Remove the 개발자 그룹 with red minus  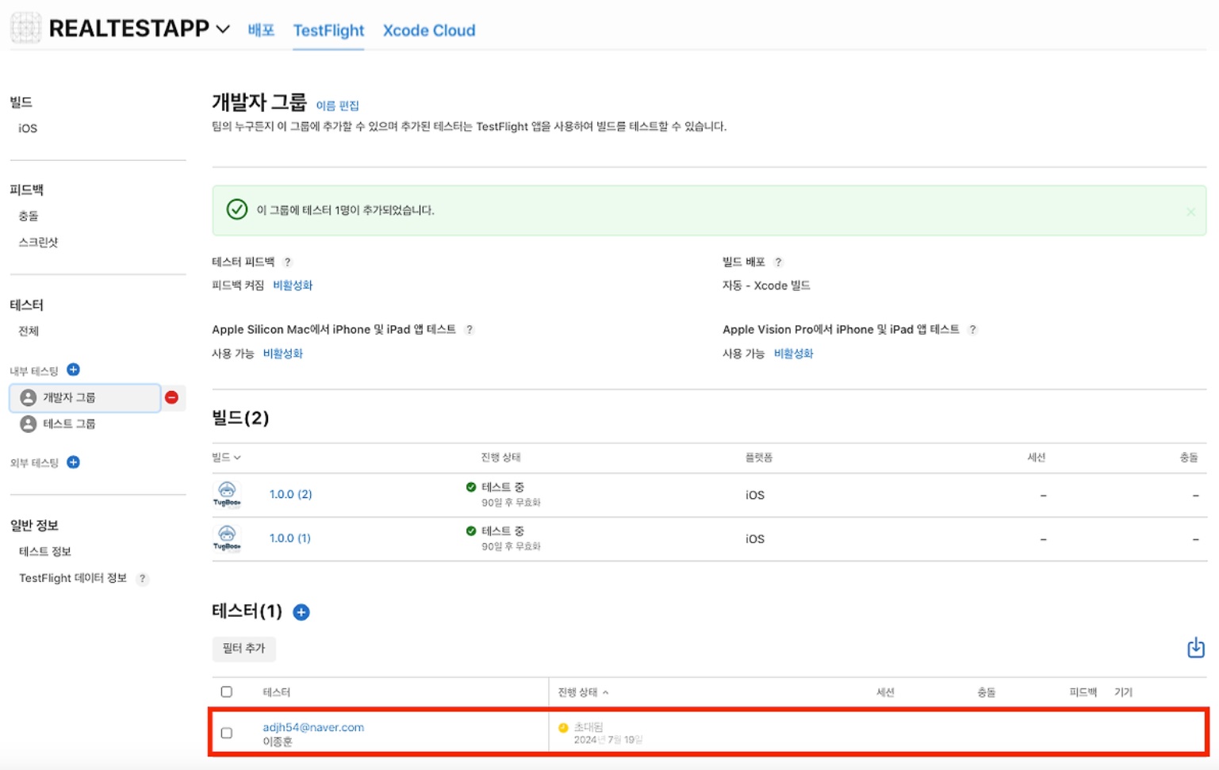click(x=171, y=397)
